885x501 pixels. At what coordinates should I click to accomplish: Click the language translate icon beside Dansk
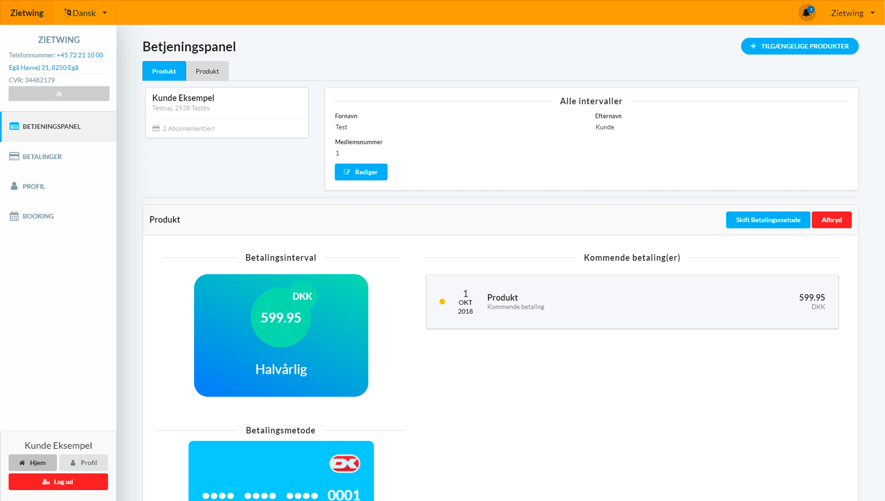(68, 12)
